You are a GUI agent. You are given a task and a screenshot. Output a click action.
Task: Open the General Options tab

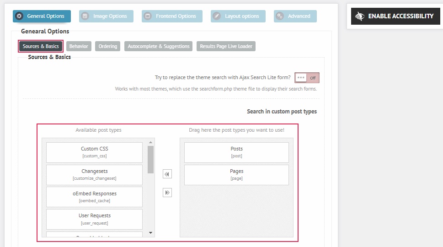(42, 16)
